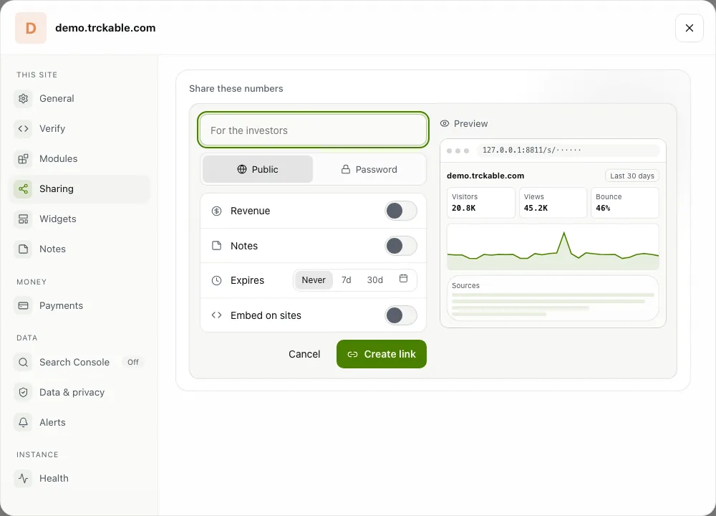Click the Visitors 20.8K stat card
Image resolution: width=716 pixels, height=516 pixels.
pos(481,203)
